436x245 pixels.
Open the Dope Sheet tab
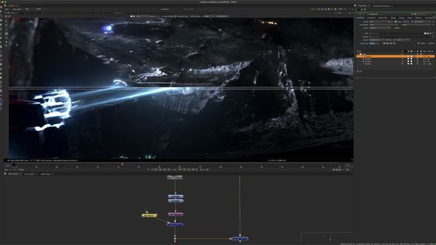point(46,174)
